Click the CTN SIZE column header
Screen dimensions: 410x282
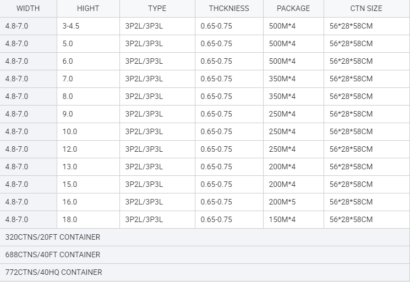coord(367,8)
